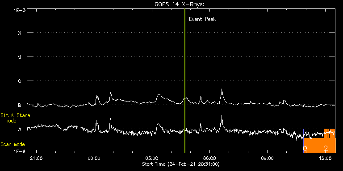Click the B class axis label
This screenshot has width=343, height=171.
[x=20, y=105]
